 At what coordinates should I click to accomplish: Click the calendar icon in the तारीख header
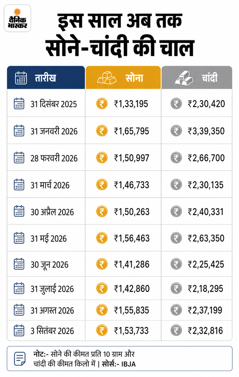point(21,78)
